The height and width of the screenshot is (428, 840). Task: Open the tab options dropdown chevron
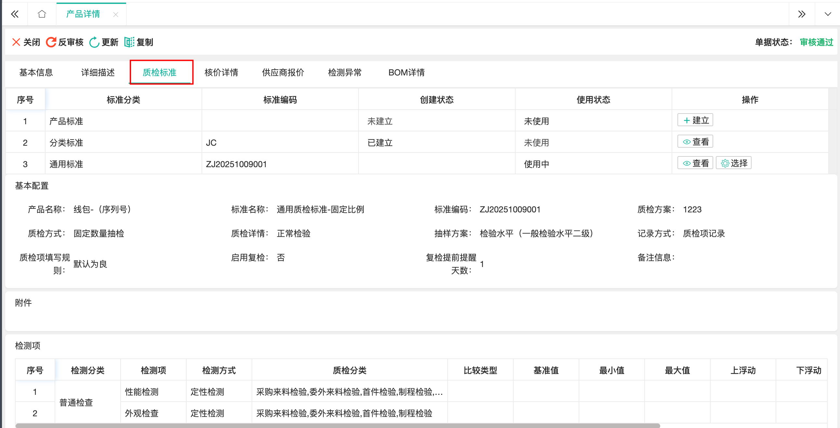tap(827, 14)
